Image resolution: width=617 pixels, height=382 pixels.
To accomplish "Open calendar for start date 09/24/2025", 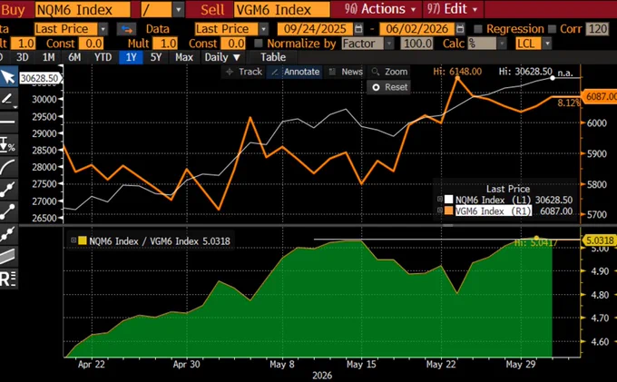I will coord(358,29).
